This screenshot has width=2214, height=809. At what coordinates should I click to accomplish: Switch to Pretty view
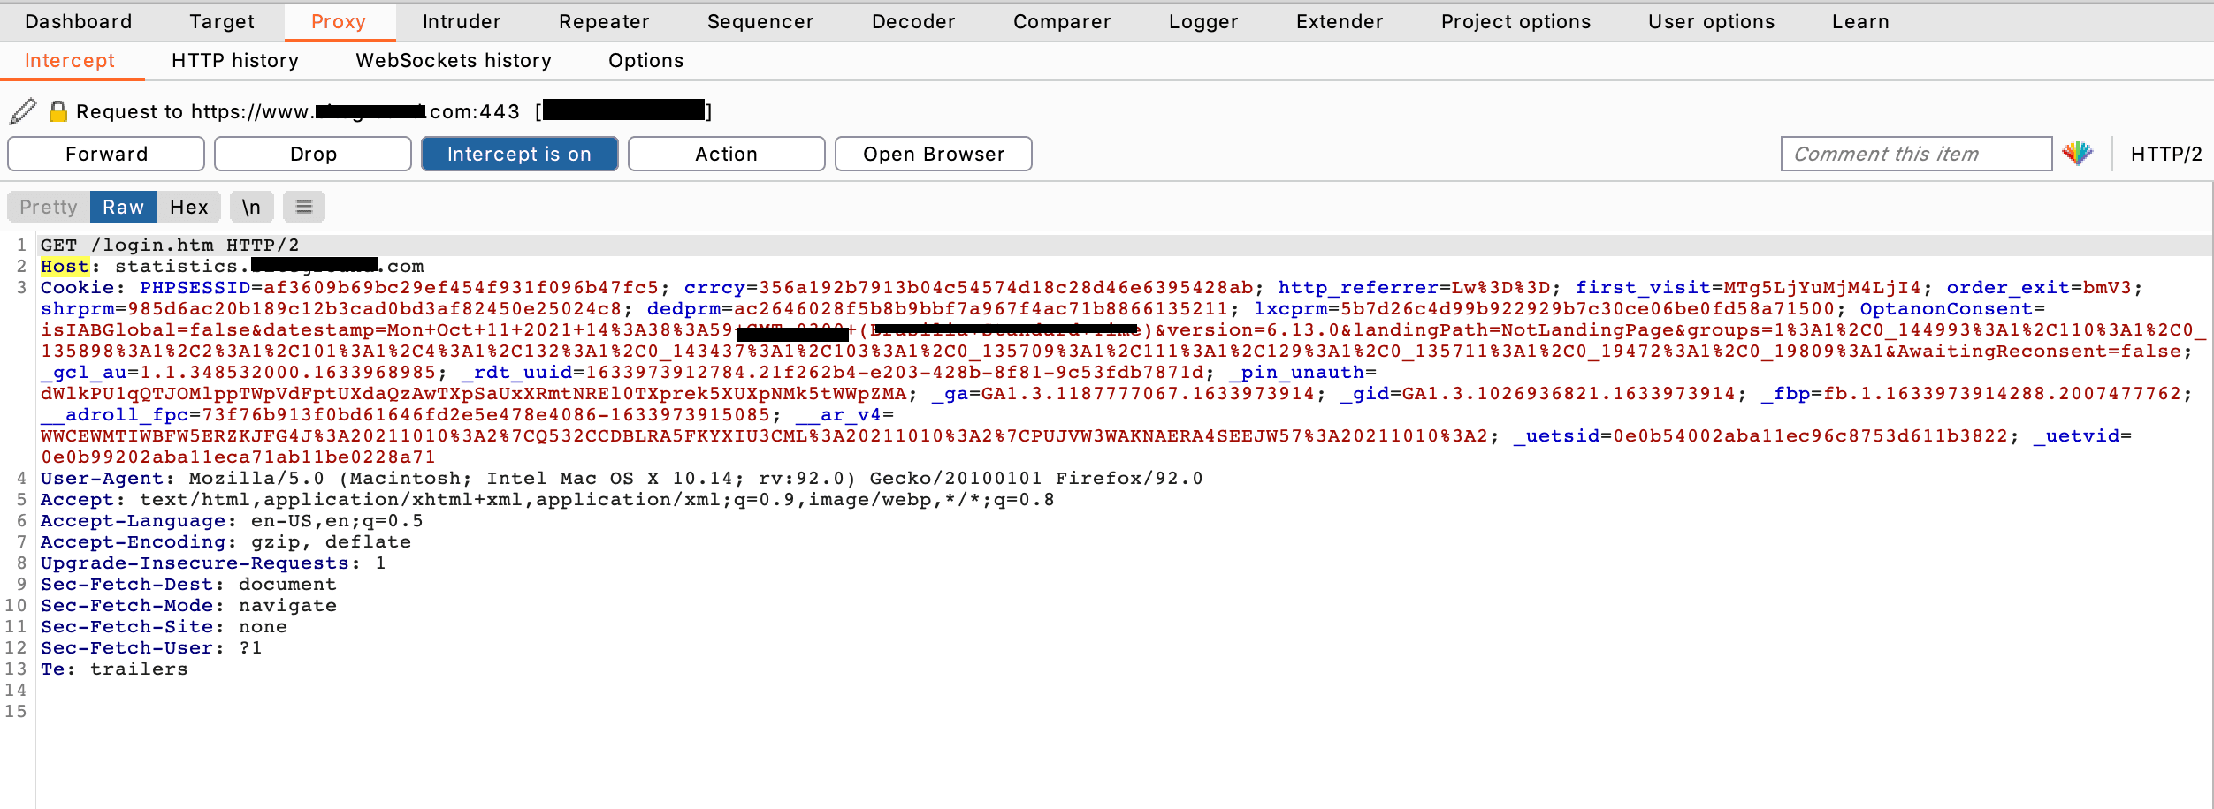pyautogui.click(x=49, y=207)
